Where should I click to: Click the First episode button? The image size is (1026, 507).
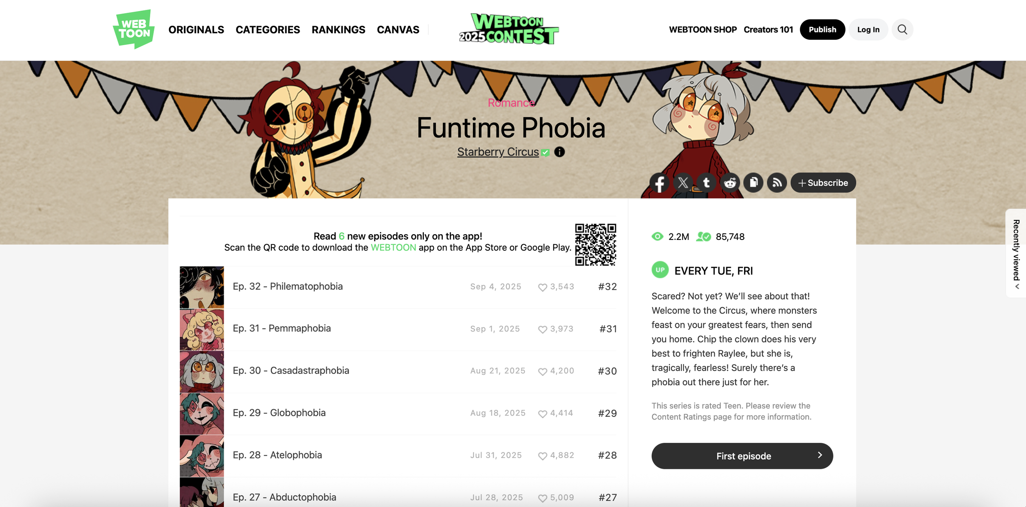pos(742,456)
